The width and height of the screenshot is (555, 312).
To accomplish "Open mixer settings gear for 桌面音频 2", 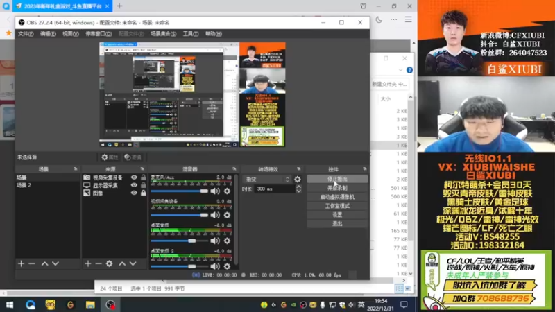I will (227, 266).
